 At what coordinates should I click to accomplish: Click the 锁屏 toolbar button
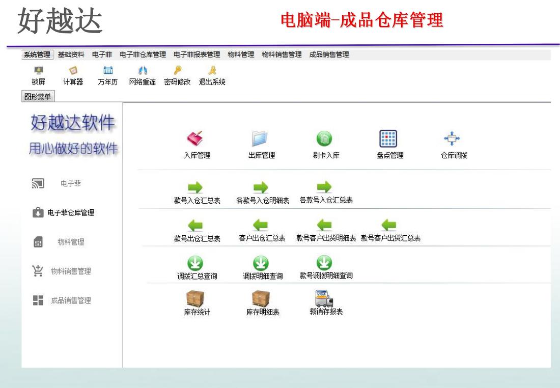coord(38,72)
